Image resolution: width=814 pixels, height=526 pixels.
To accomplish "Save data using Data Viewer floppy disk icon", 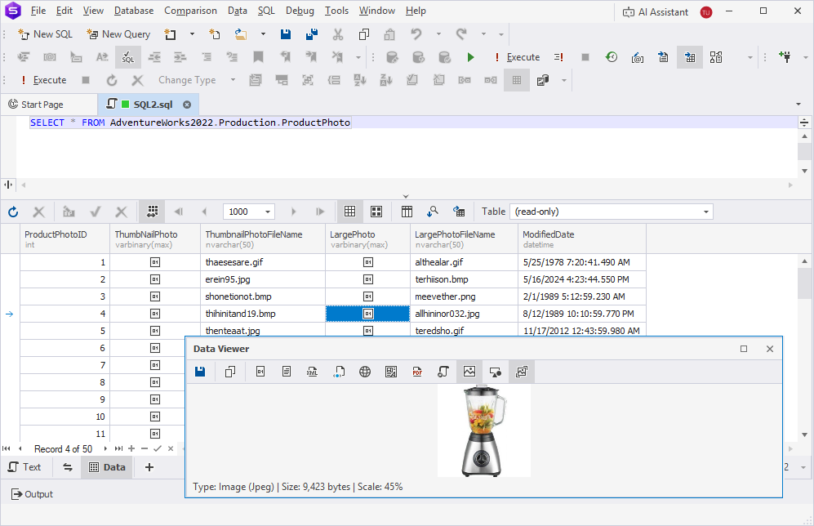I will (x=200, y=372).
